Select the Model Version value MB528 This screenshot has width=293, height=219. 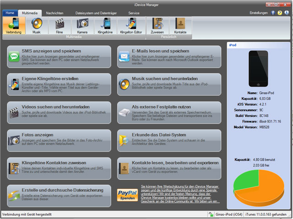click(x=264, y=127)
